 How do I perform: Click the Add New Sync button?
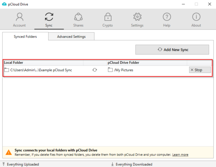pyautogui.click(x=172, y=50)
